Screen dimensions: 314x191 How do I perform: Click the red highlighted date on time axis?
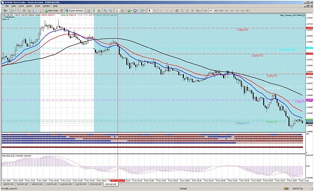pos(118,180)
